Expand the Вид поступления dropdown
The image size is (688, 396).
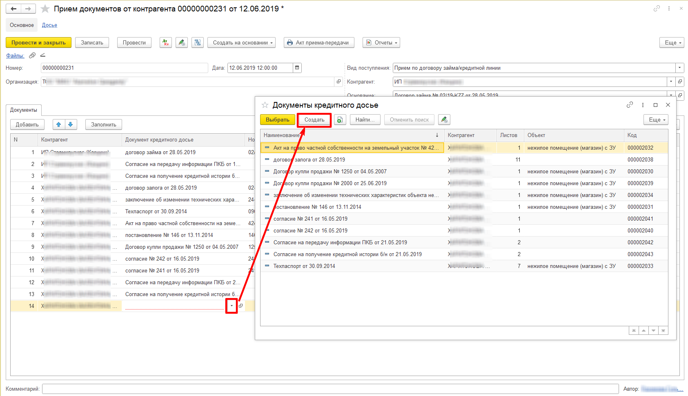[680, 68]
